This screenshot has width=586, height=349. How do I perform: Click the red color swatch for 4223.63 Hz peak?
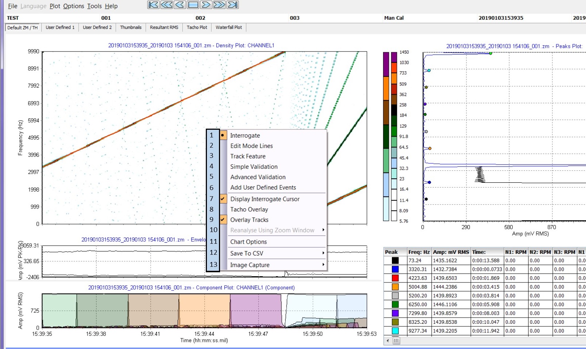coord(395,278)
